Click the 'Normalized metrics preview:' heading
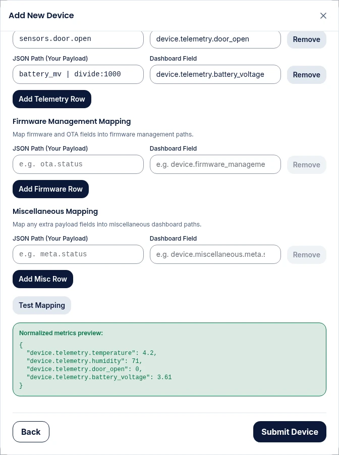Viewport: 339px width, 455px height. (x=61, y=333)
